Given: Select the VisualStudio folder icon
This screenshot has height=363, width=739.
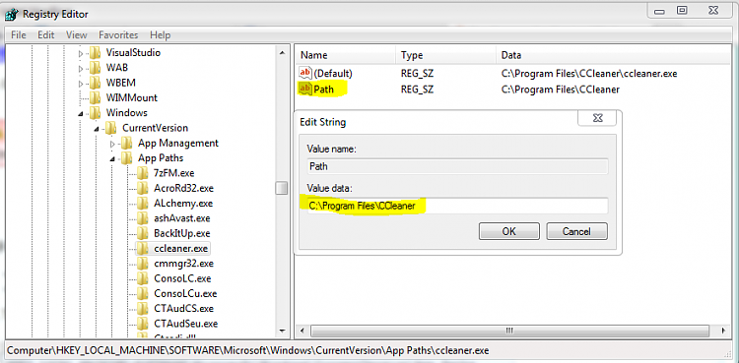Looking at the screenshot, I should point(96,53).
